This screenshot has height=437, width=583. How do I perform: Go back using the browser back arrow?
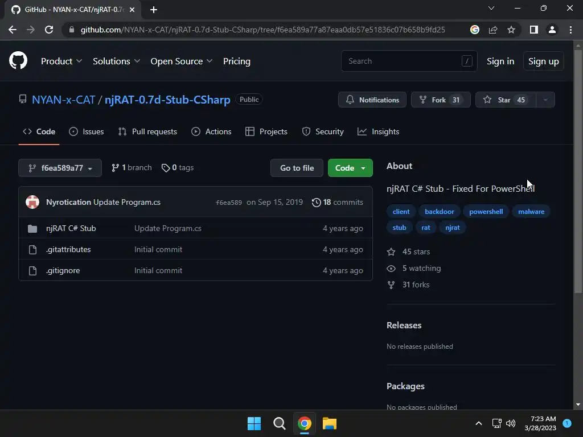(13, 30)
